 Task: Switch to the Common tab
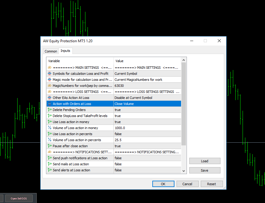[51, 51]
